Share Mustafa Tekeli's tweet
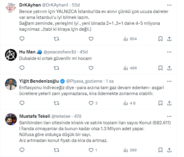The image size is (184, 157). pos(170,150)
